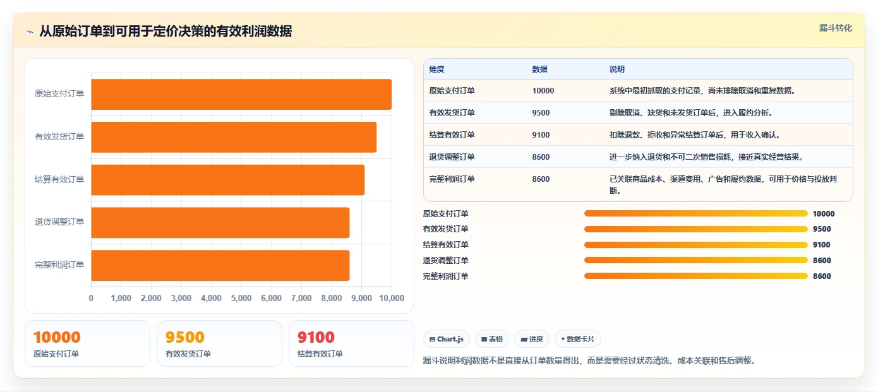Click the 原始支付订单 label in the progress list

[x=446, y=214]
